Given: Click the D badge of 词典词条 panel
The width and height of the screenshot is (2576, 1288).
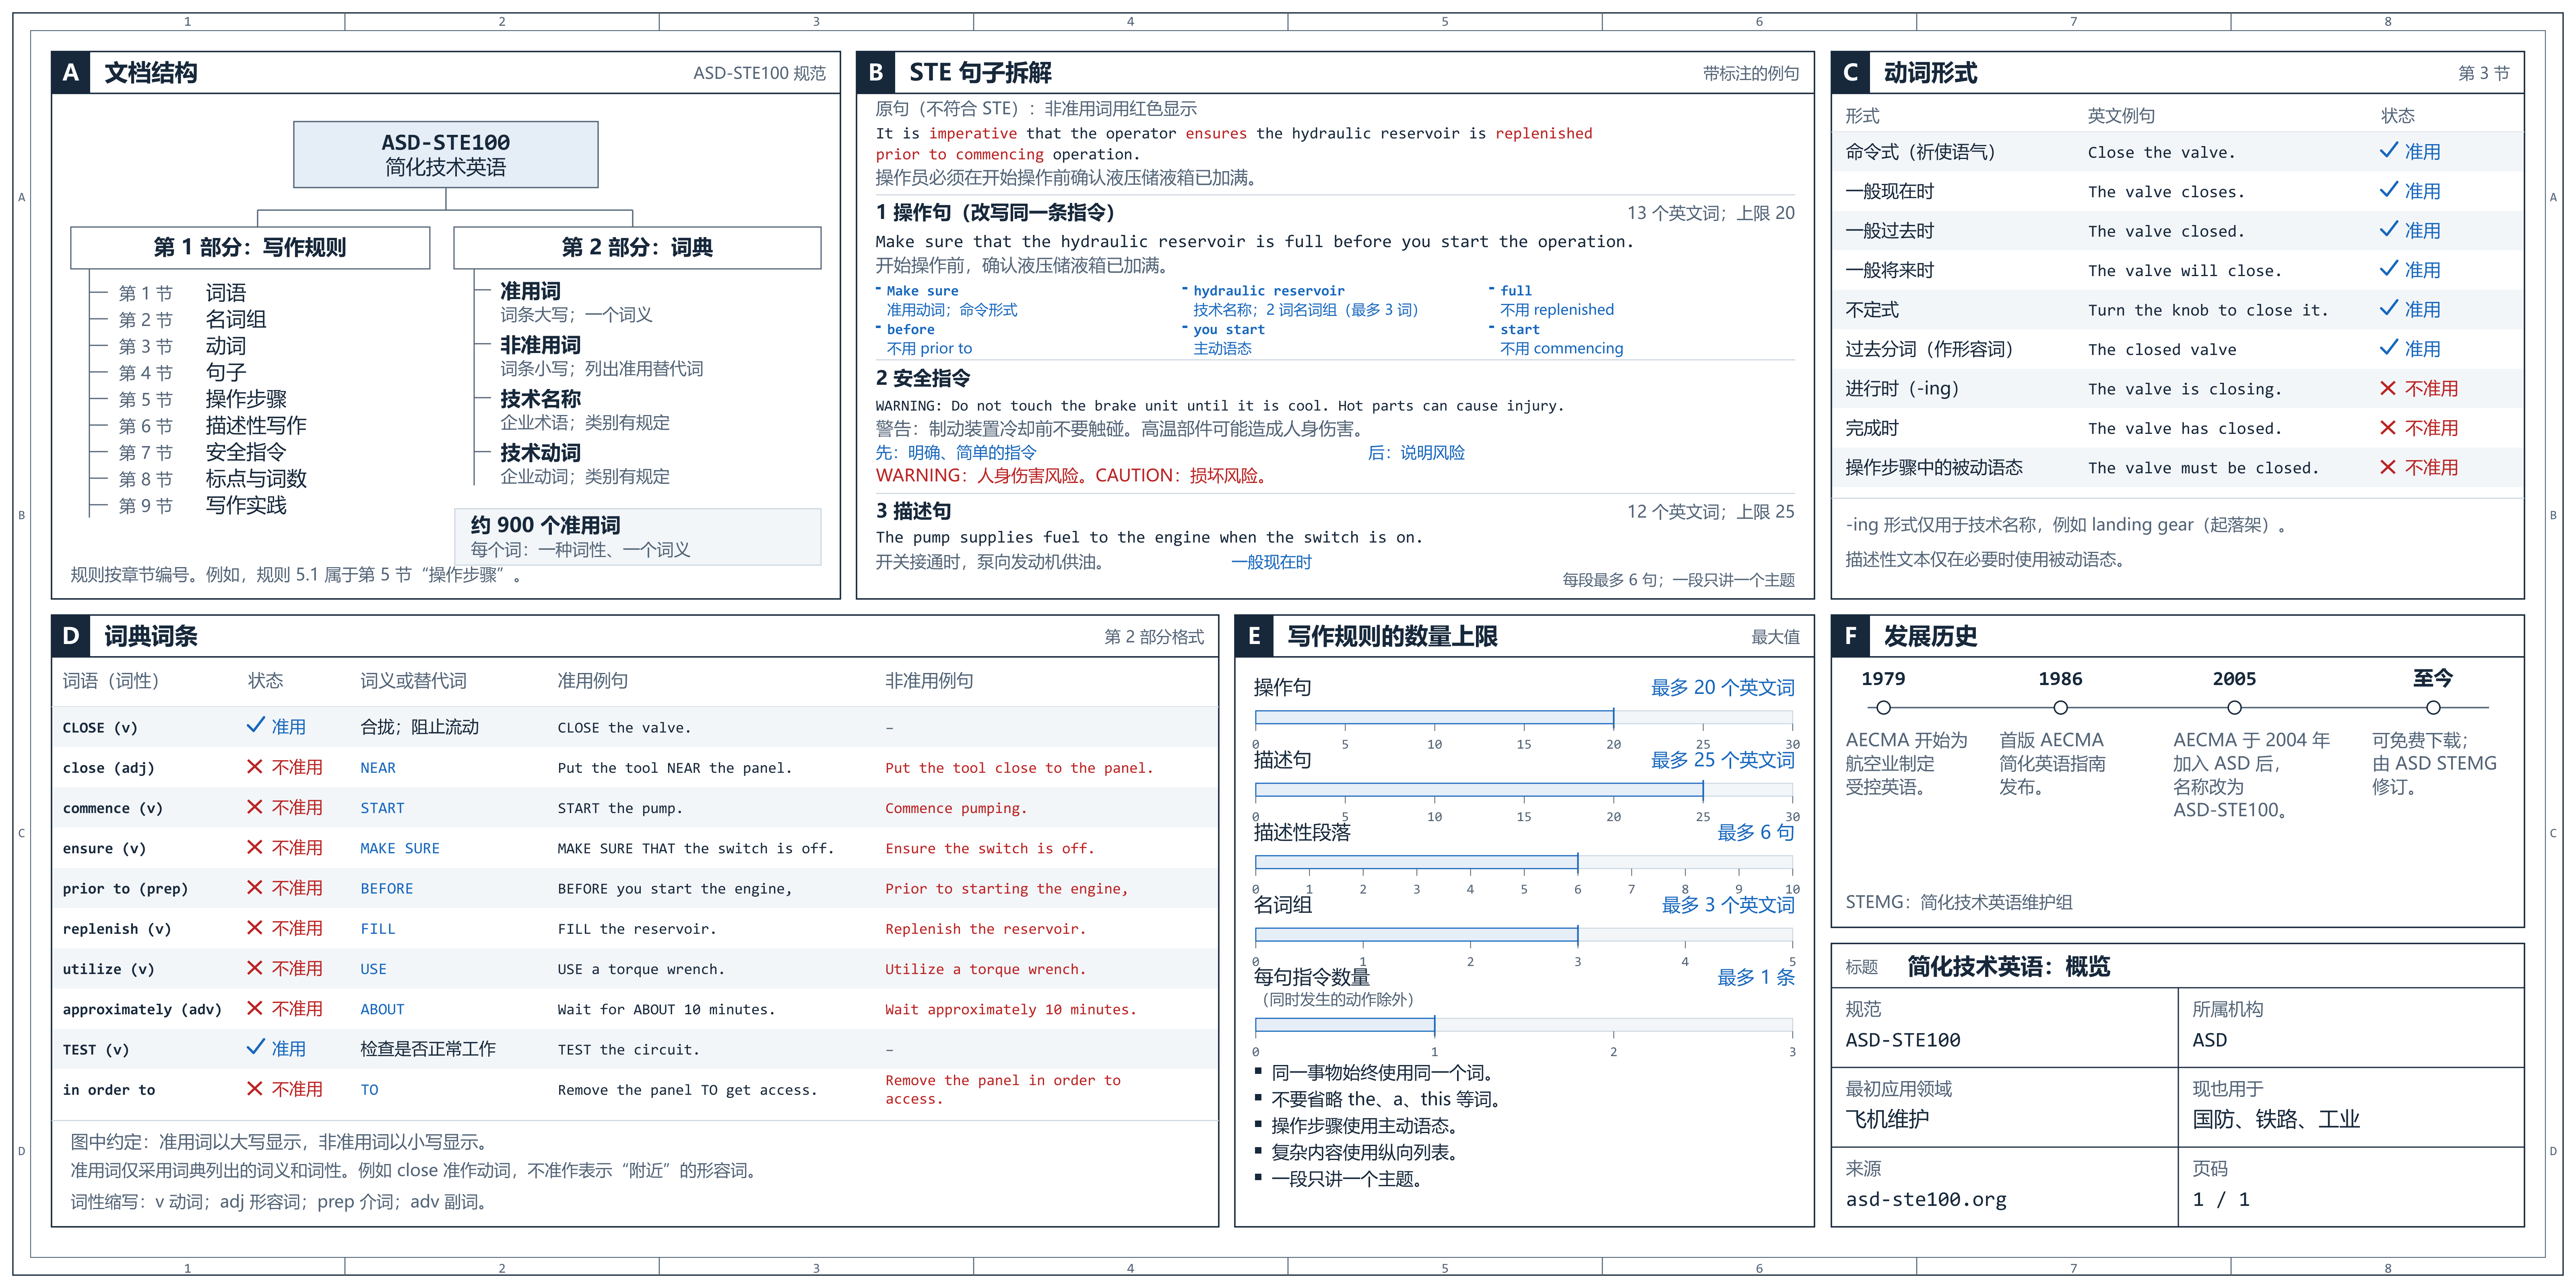Looking at the screenshot, I should click(71, 636).
